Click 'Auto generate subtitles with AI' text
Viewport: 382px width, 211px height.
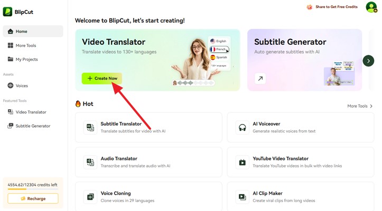pos(287,52)
